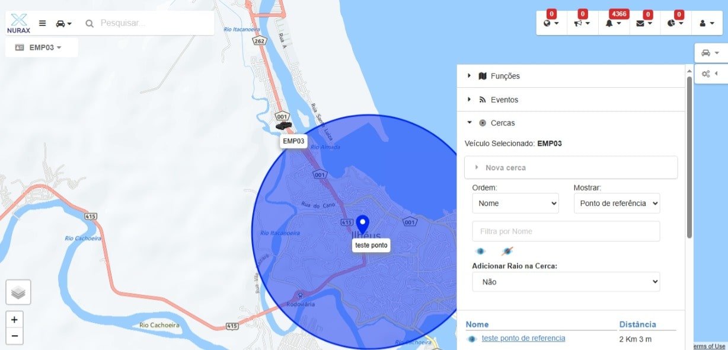Open the globe status dropdown
Image resolution: width=728 pixels, height=350 pixels.
pyautogui.click(x=551, y=23)
